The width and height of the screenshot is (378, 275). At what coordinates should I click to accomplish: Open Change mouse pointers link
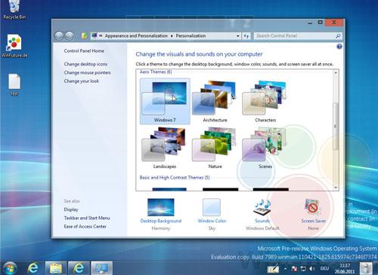click(x=87, y=72)
